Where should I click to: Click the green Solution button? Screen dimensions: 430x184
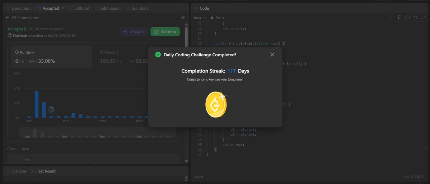(165, 32)
